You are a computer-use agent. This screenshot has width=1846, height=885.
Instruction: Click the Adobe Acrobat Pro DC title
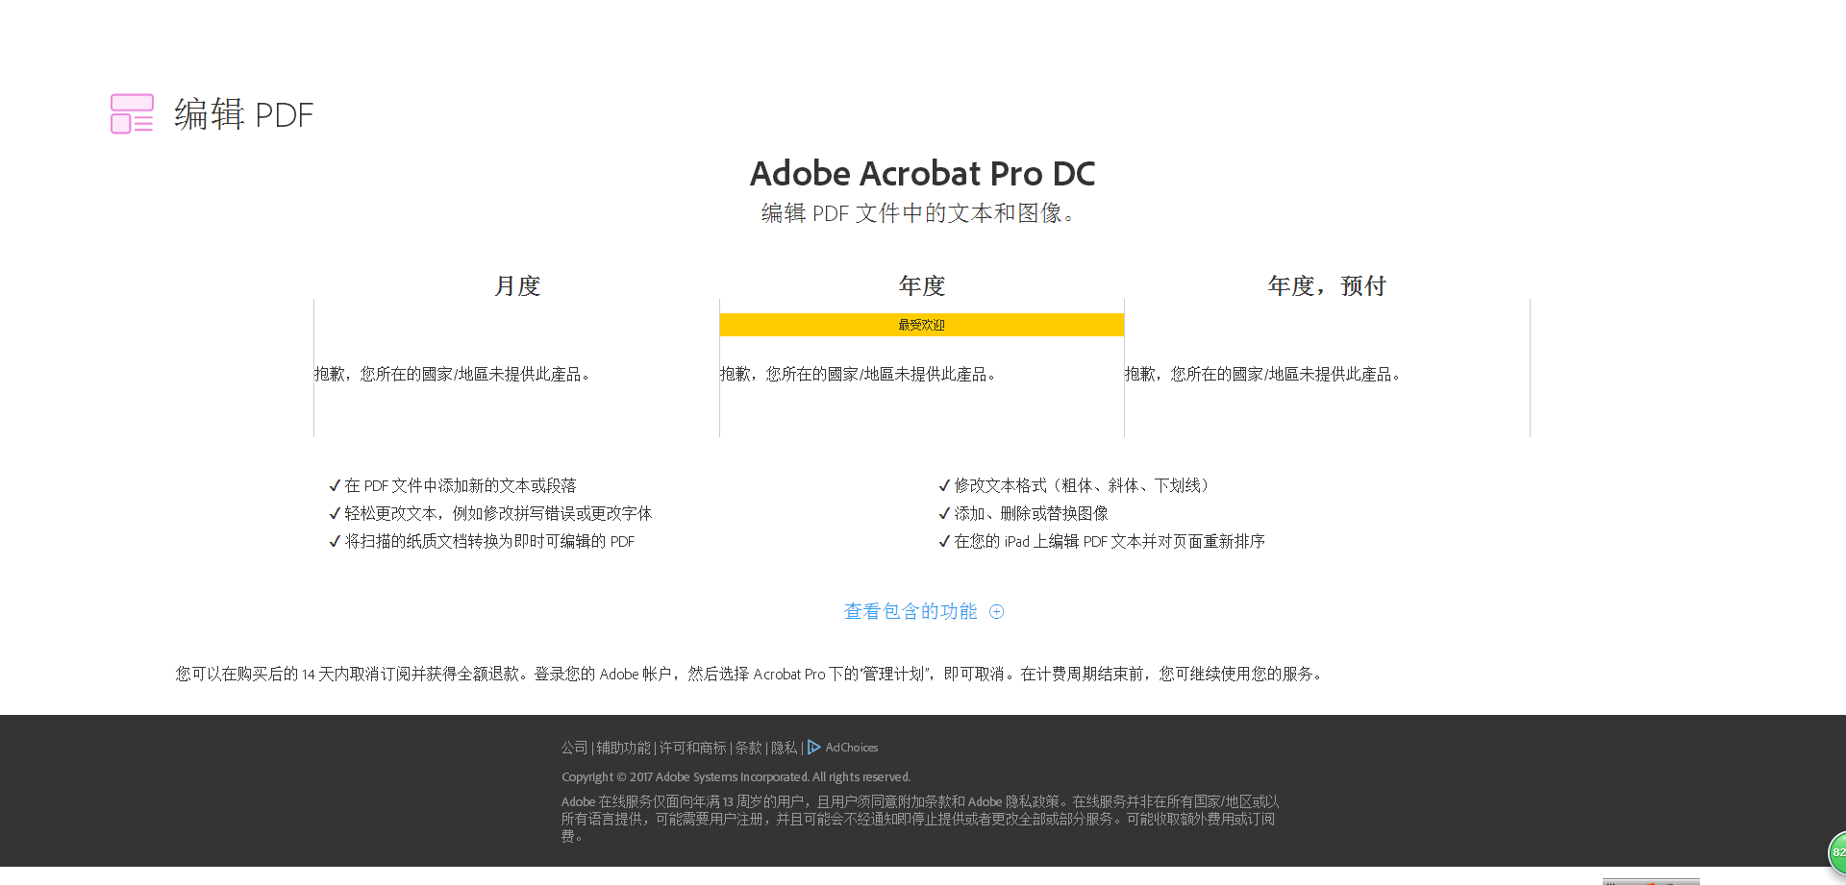(922, 174)
